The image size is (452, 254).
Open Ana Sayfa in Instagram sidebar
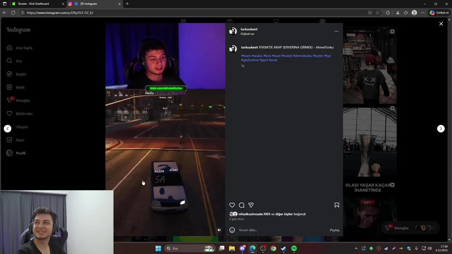[19, 48]
